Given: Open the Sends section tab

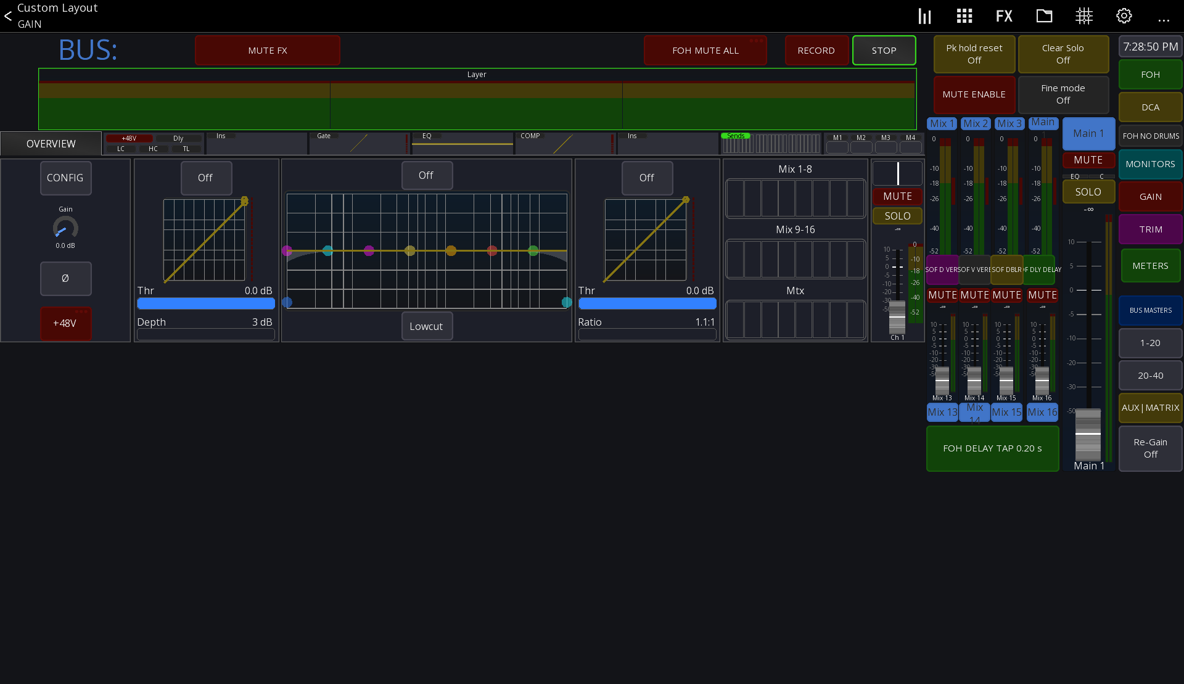Looking at the screenshot, I should tap(771, 143).
